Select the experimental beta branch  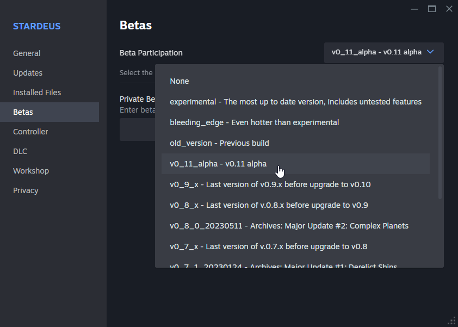[x=295, y=102]
